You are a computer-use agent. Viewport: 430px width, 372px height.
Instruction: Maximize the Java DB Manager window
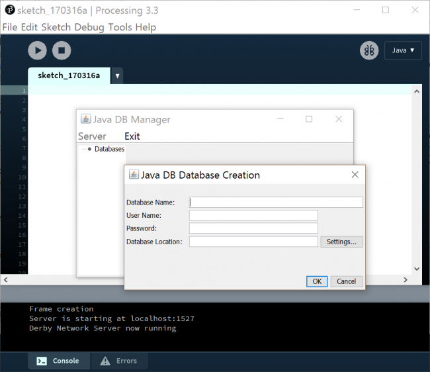tap(309, 118)
